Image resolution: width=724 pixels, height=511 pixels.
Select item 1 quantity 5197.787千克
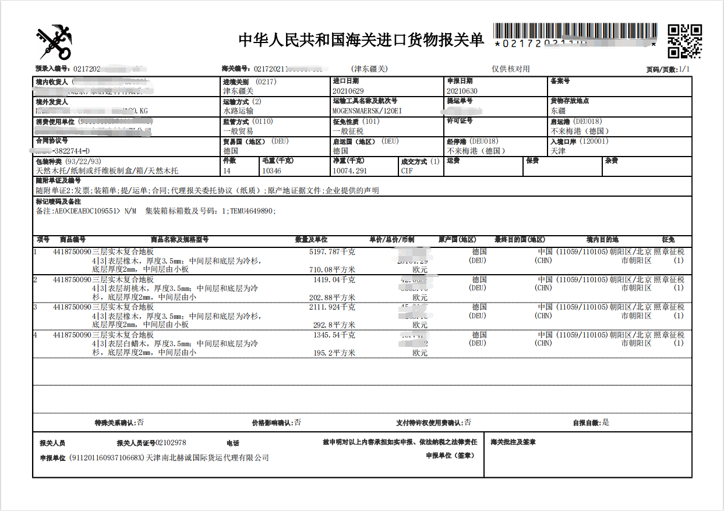coord(332,252)
